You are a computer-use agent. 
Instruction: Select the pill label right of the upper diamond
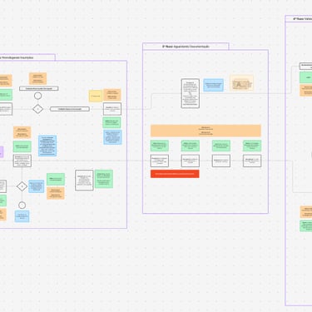pyautogui.click(x=70, y=109)
